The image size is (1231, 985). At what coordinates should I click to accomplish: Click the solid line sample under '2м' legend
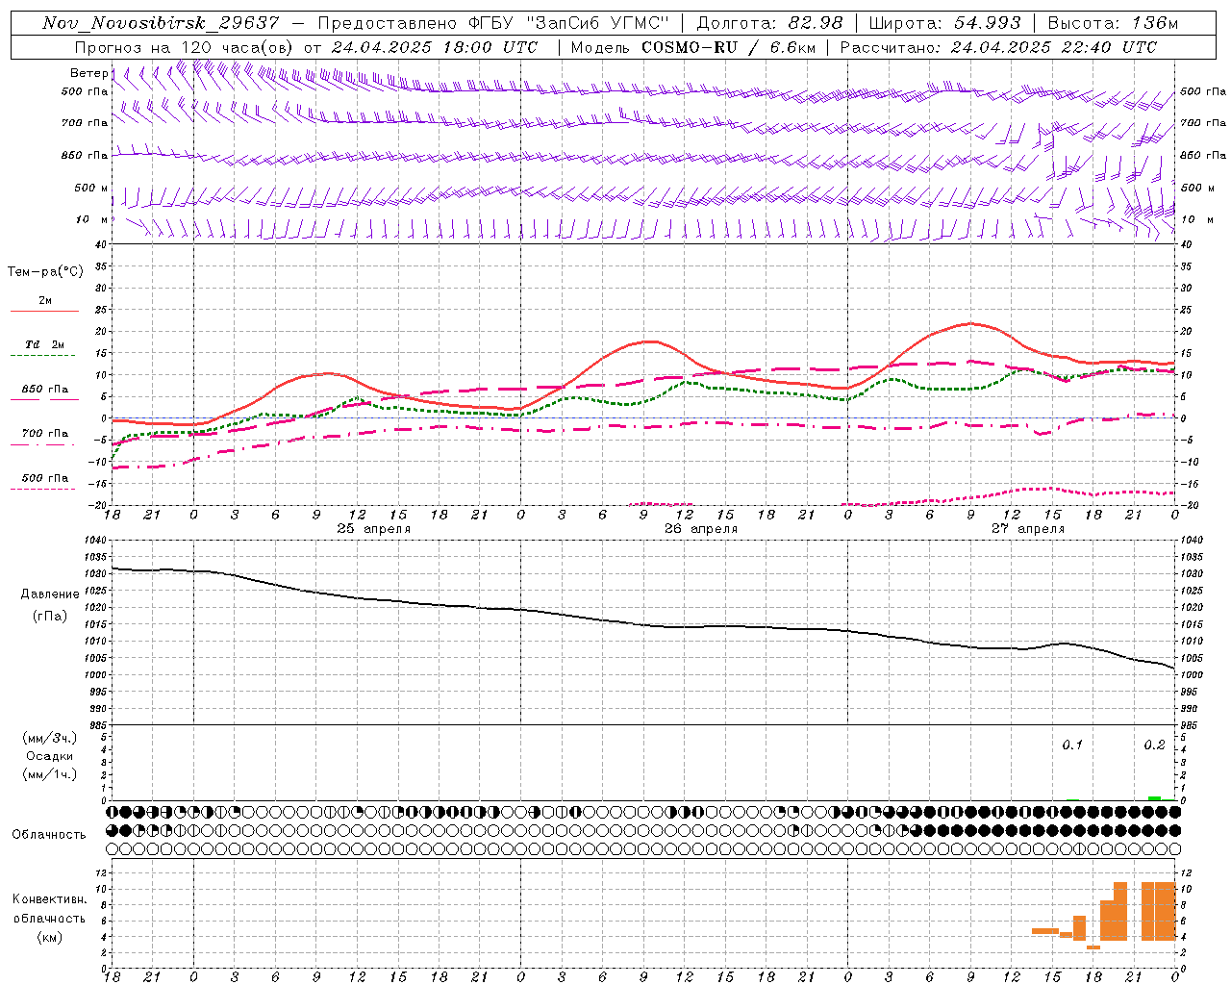click(x=44, y=312)
